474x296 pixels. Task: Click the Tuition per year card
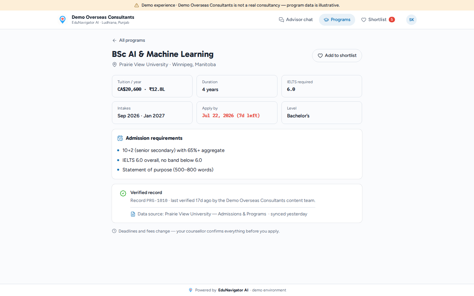click(x=152, y=86)
